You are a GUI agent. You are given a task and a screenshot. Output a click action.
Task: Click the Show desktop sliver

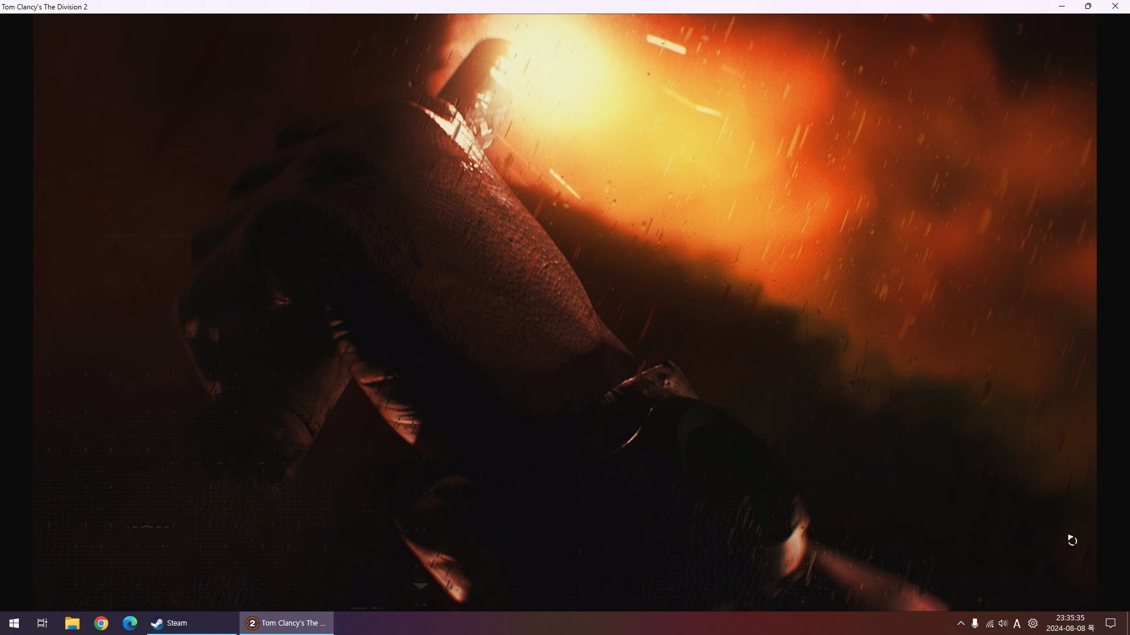click(1128, 623)
